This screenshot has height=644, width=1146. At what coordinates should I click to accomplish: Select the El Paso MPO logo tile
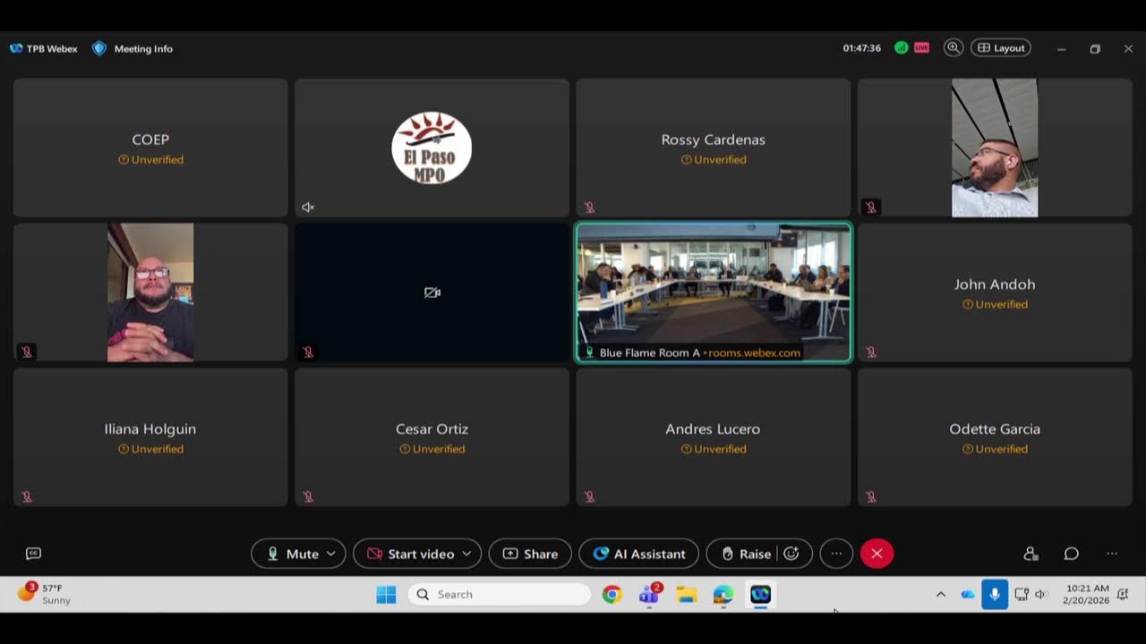click(432, 148)
